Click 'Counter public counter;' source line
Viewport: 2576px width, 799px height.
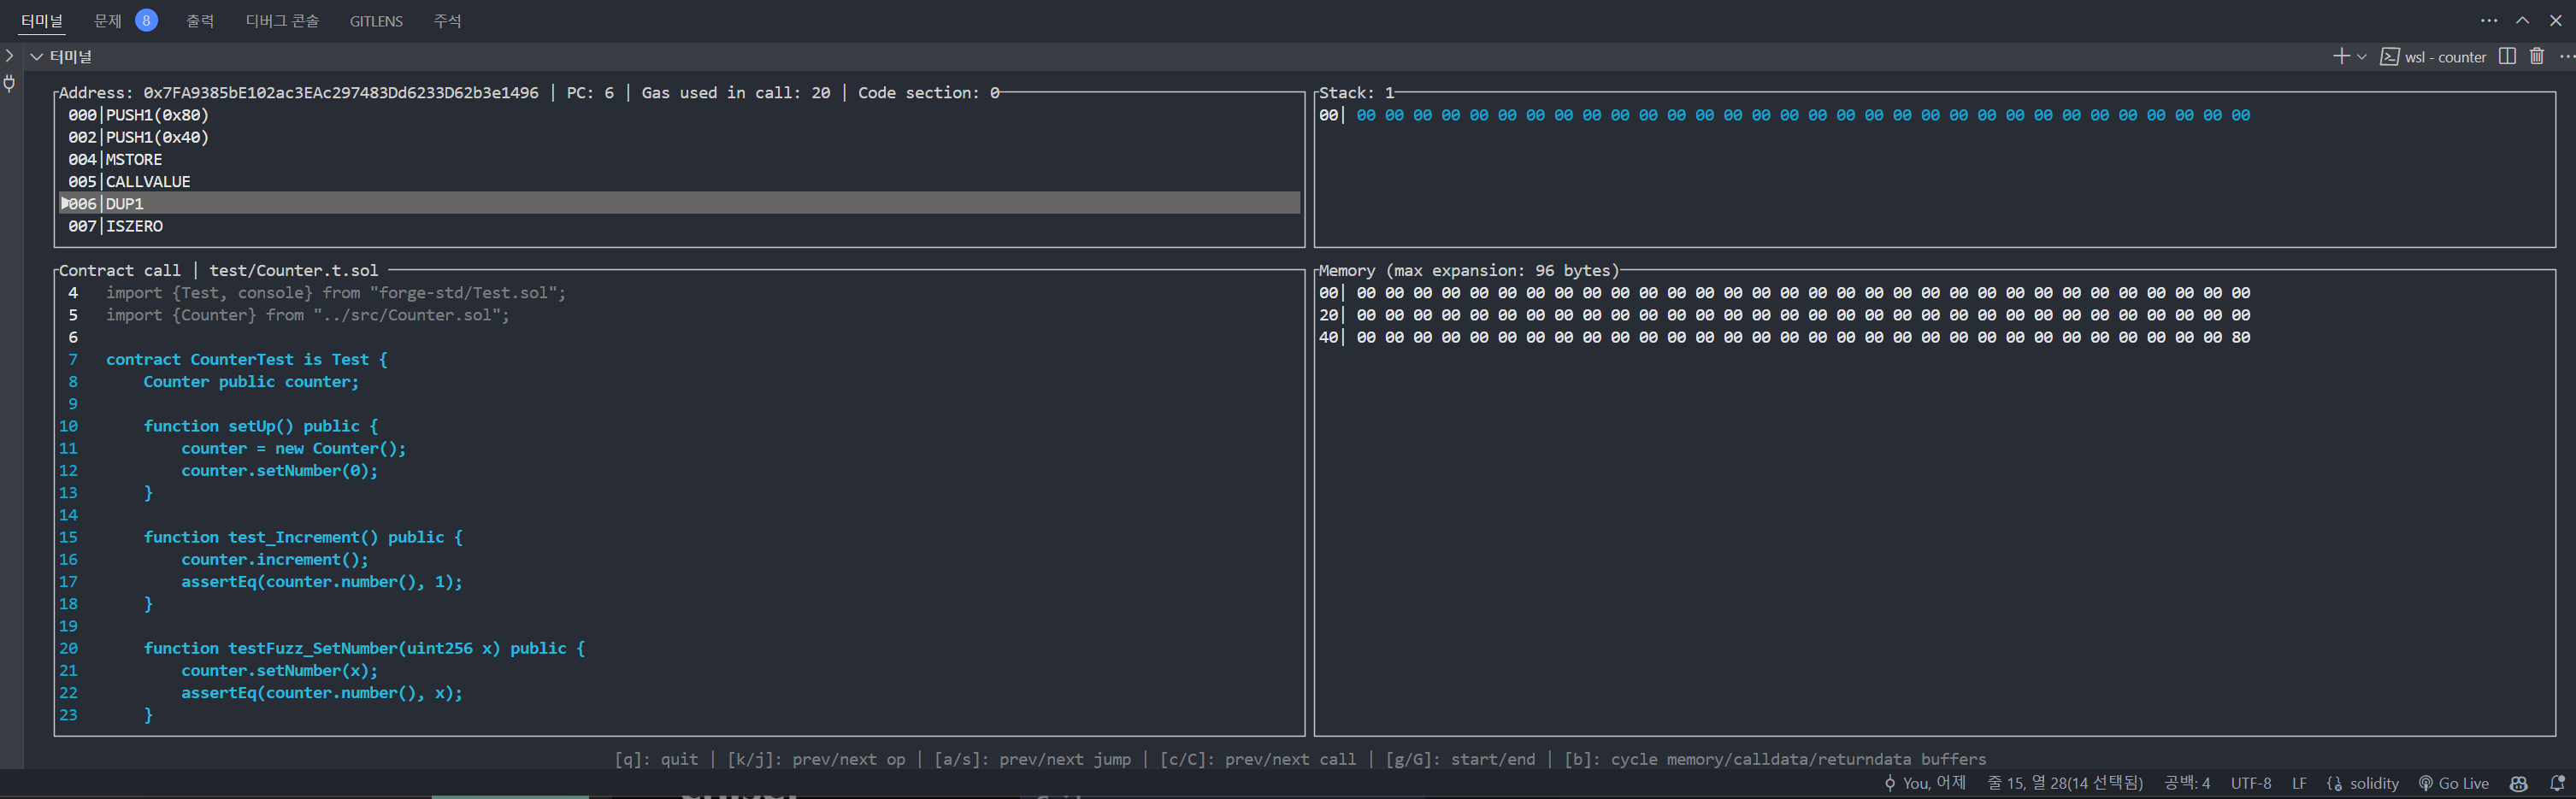[x=251, y=382]
